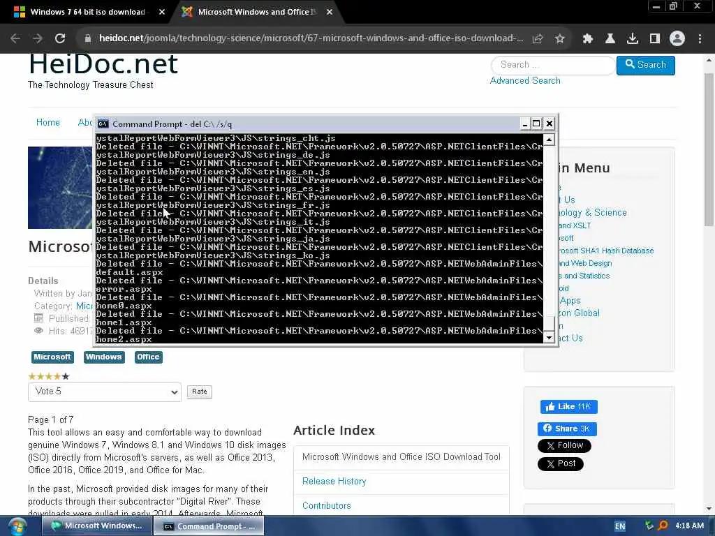This screenshot has height=536, width=715.
Task: Open the and XSLT sidebar link
Action: coord(575,225)
